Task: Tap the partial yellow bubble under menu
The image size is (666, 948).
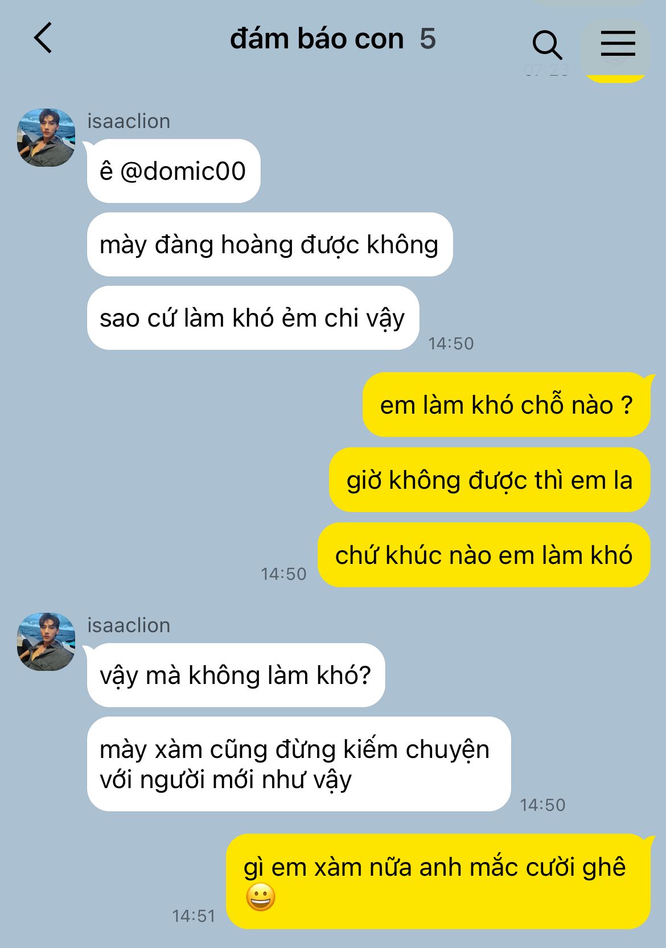Action: point(615,78)
